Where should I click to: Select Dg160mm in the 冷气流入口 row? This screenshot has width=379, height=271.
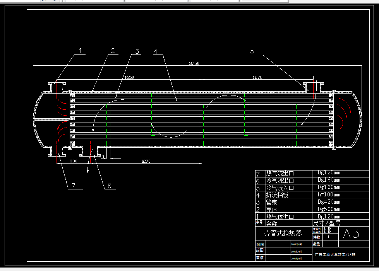(329, 187)
